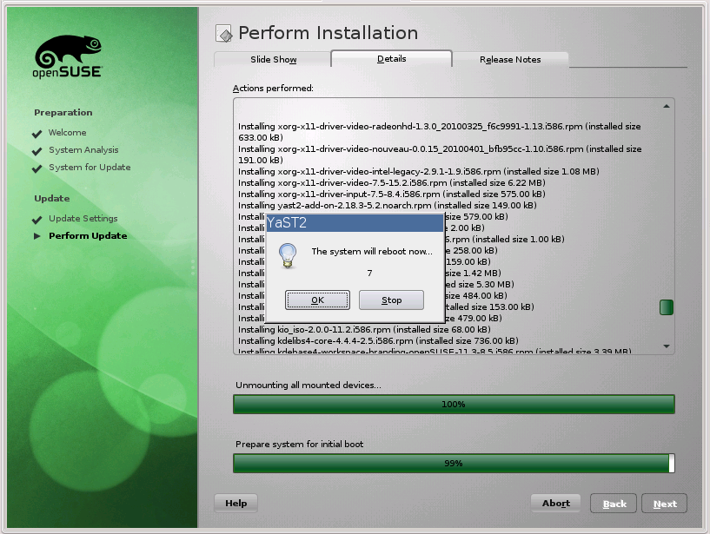Click the intel-legacy driver install log line
Viewport: 710px width, 534px height.
pos(419,172)
